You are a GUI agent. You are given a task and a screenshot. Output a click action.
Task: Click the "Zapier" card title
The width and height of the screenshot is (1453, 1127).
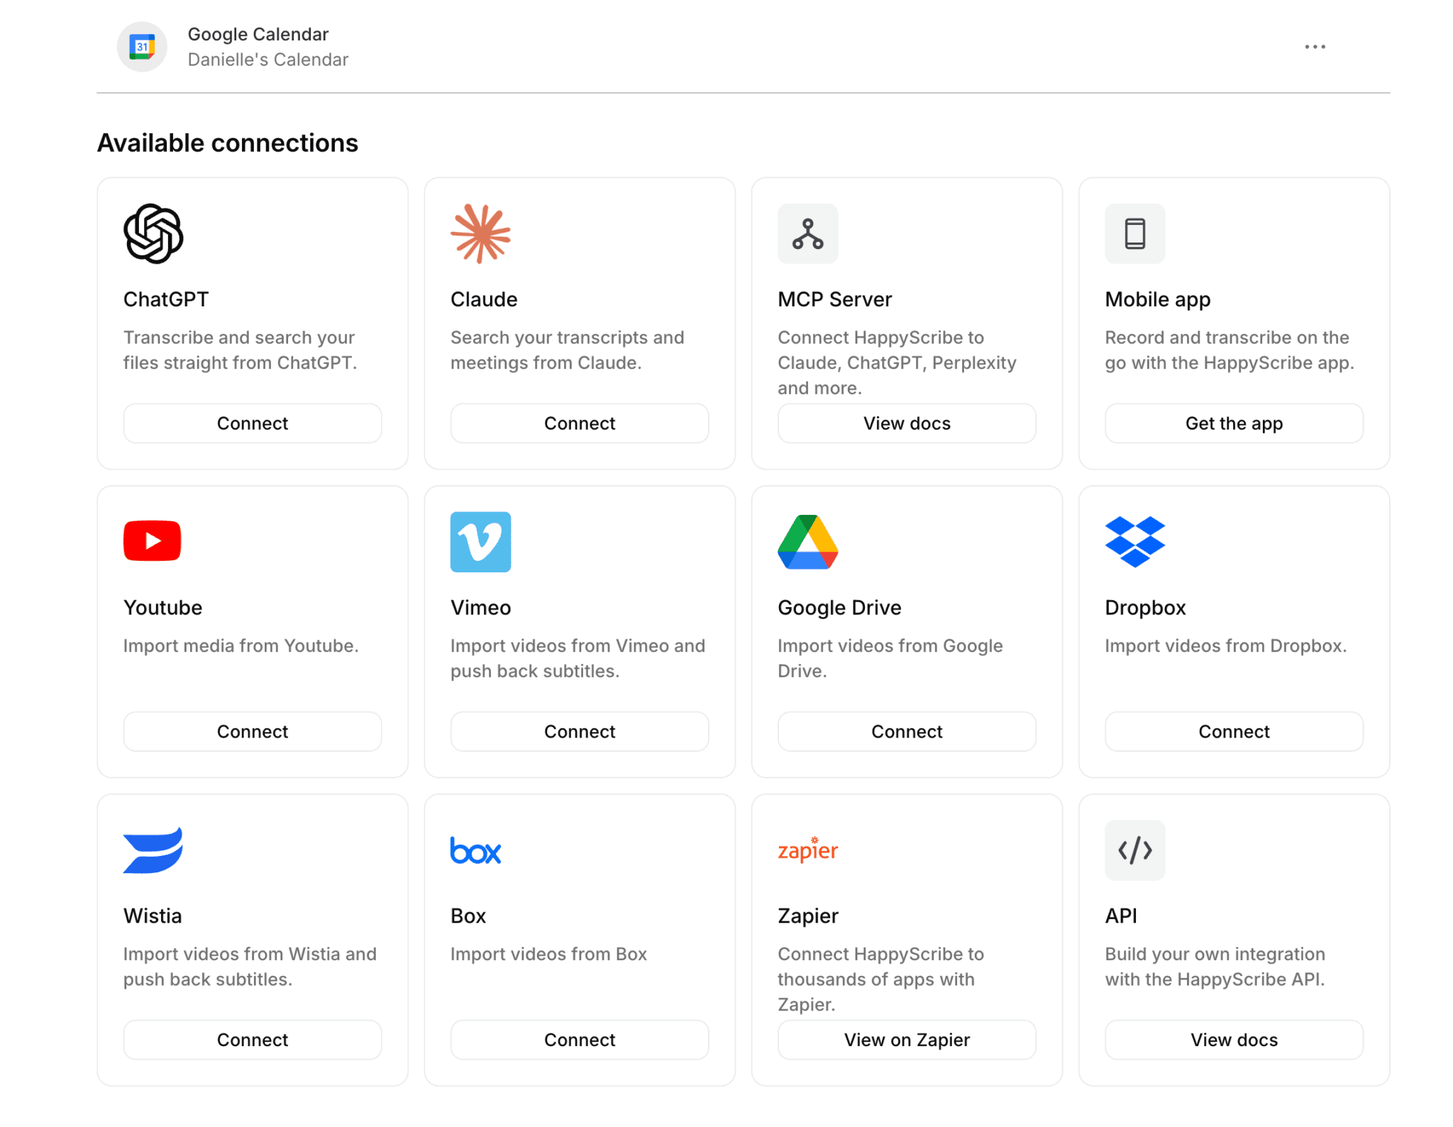(808, 916)
